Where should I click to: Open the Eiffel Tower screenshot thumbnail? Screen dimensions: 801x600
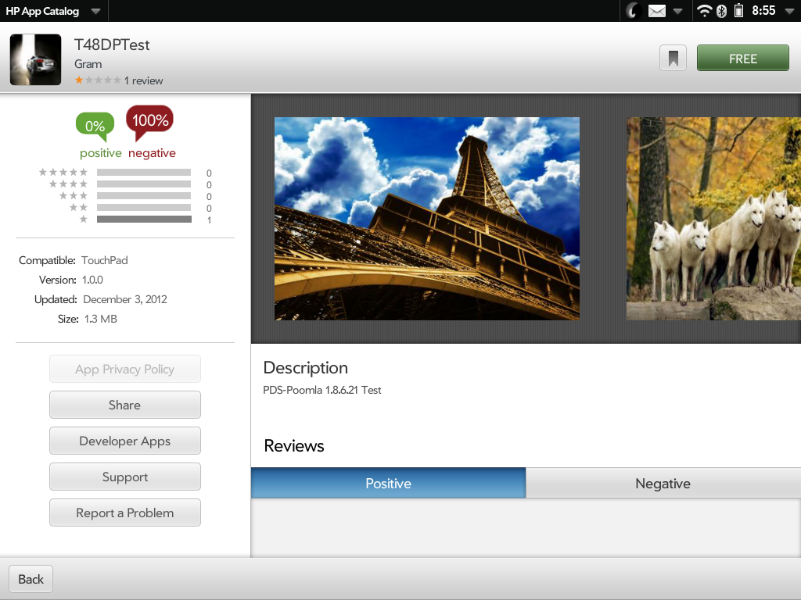pos(427,219)
